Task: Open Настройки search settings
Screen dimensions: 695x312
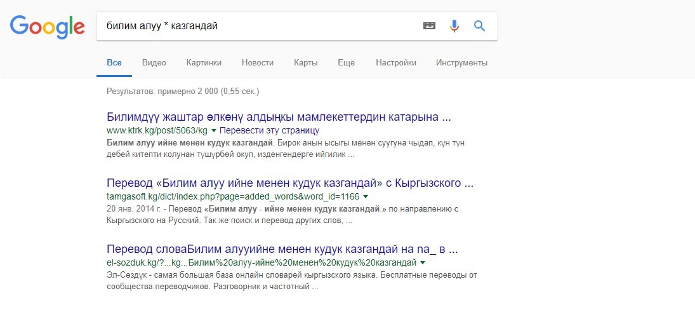Action: [x=396, y=63]
